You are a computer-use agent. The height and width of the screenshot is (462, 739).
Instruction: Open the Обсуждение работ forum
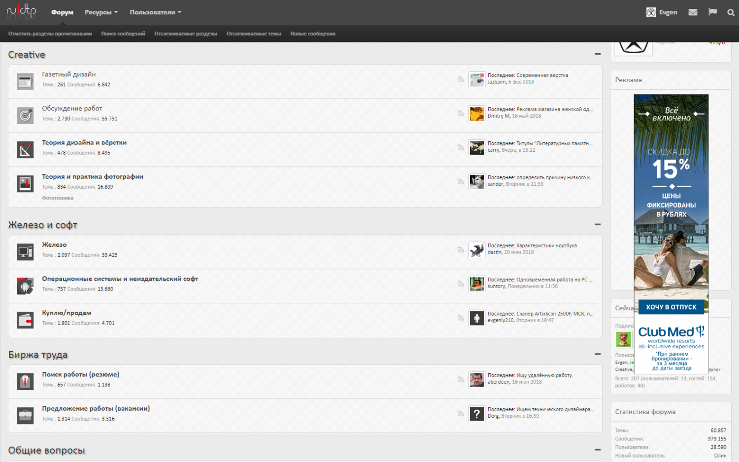click(72, 108)
